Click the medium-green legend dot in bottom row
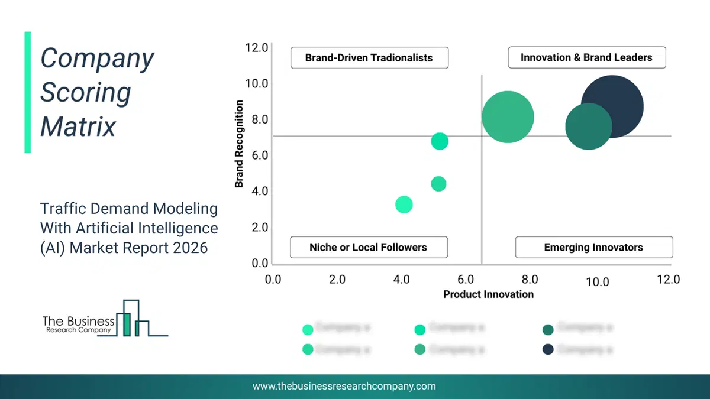The height and width of the screenshot is (399, 710). tap(420, 349)
